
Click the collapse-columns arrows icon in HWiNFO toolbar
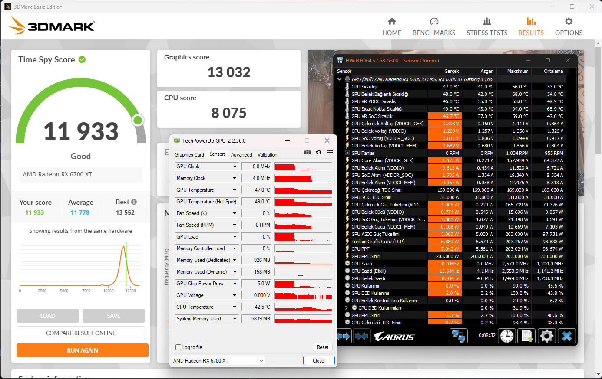[x=361, y=336]
